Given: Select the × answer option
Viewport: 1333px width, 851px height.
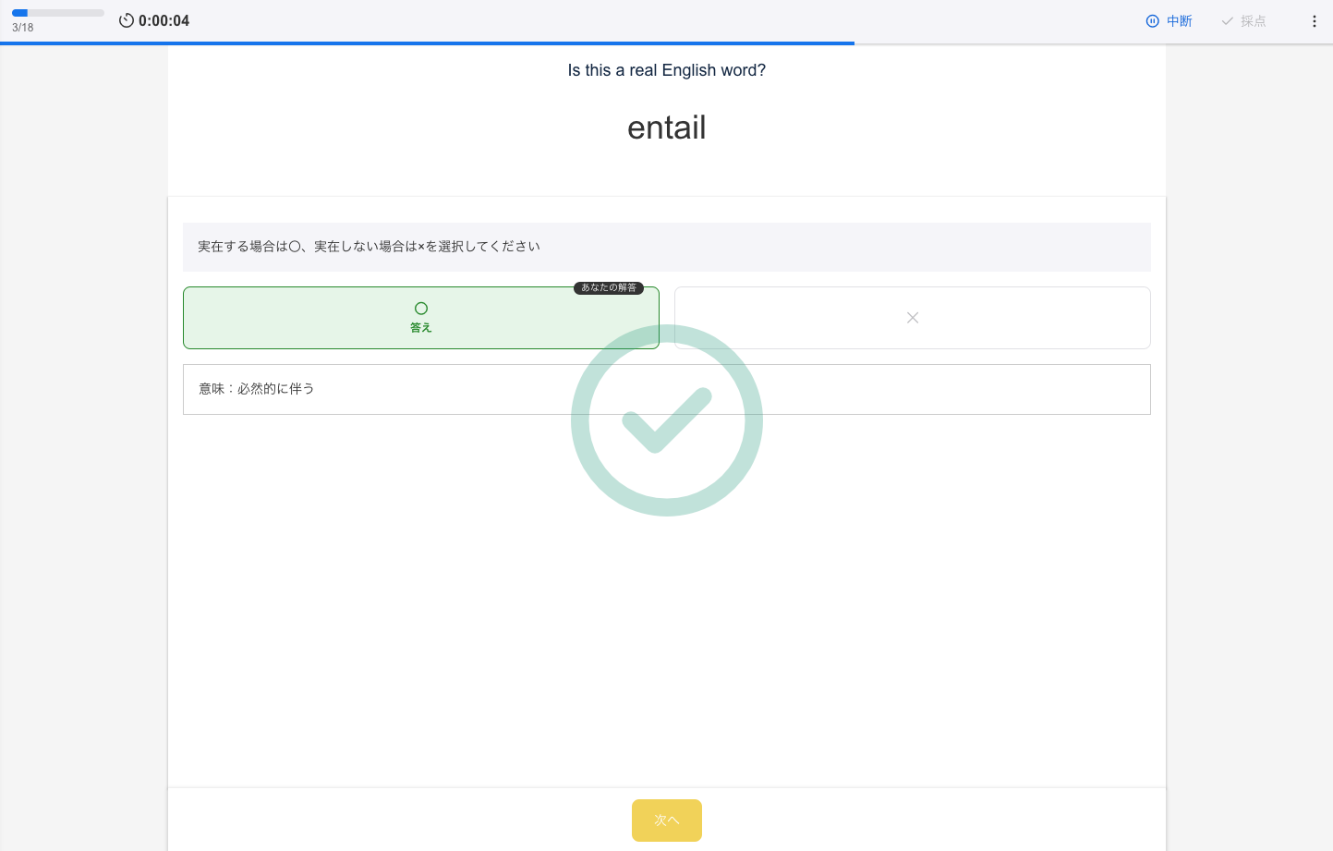Looking at the screenshot, I should coord(913,318).
